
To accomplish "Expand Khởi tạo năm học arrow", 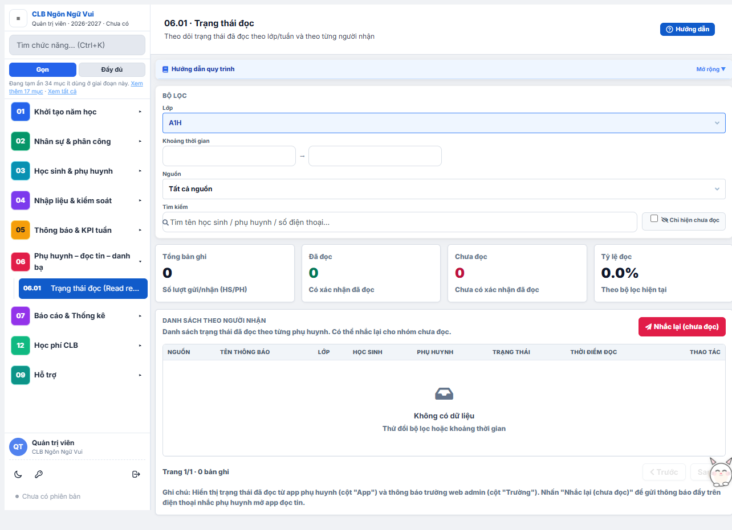I will tap(140, 112).
